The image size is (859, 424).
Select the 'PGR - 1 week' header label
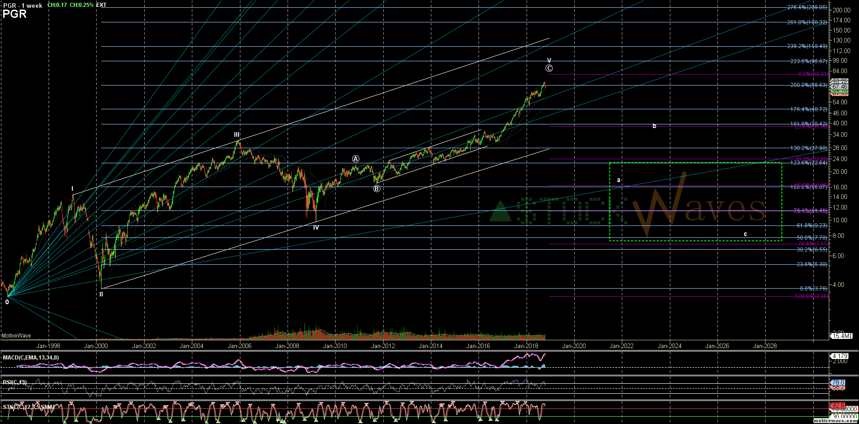tap(22, 5)
